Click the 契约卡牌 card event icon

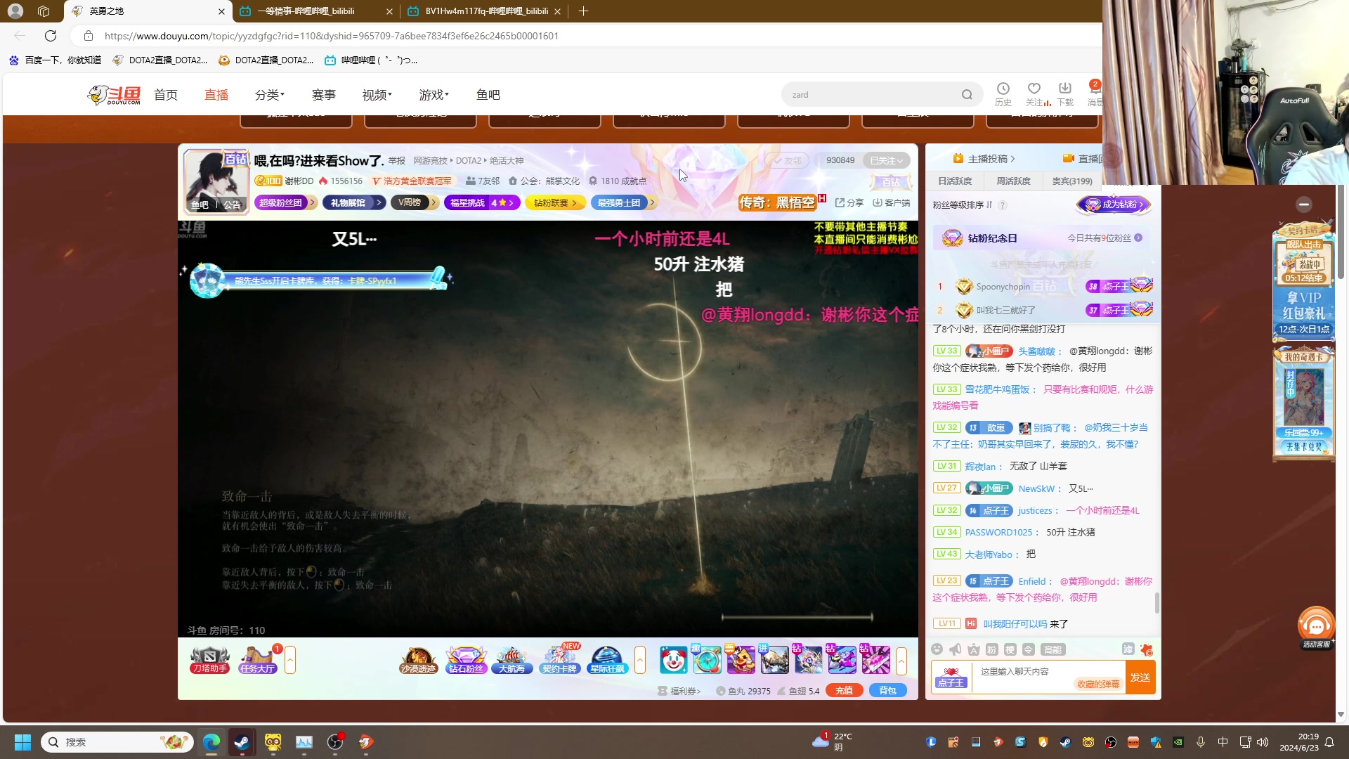[x=559, y=659]
